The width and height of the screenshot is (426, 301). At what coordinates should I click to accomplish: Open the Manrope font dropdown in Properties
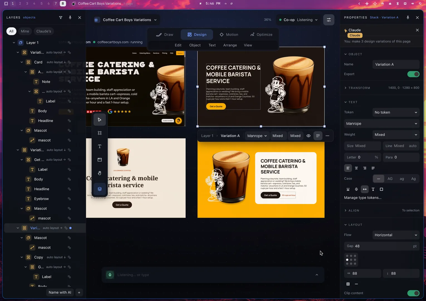(382, 123)
